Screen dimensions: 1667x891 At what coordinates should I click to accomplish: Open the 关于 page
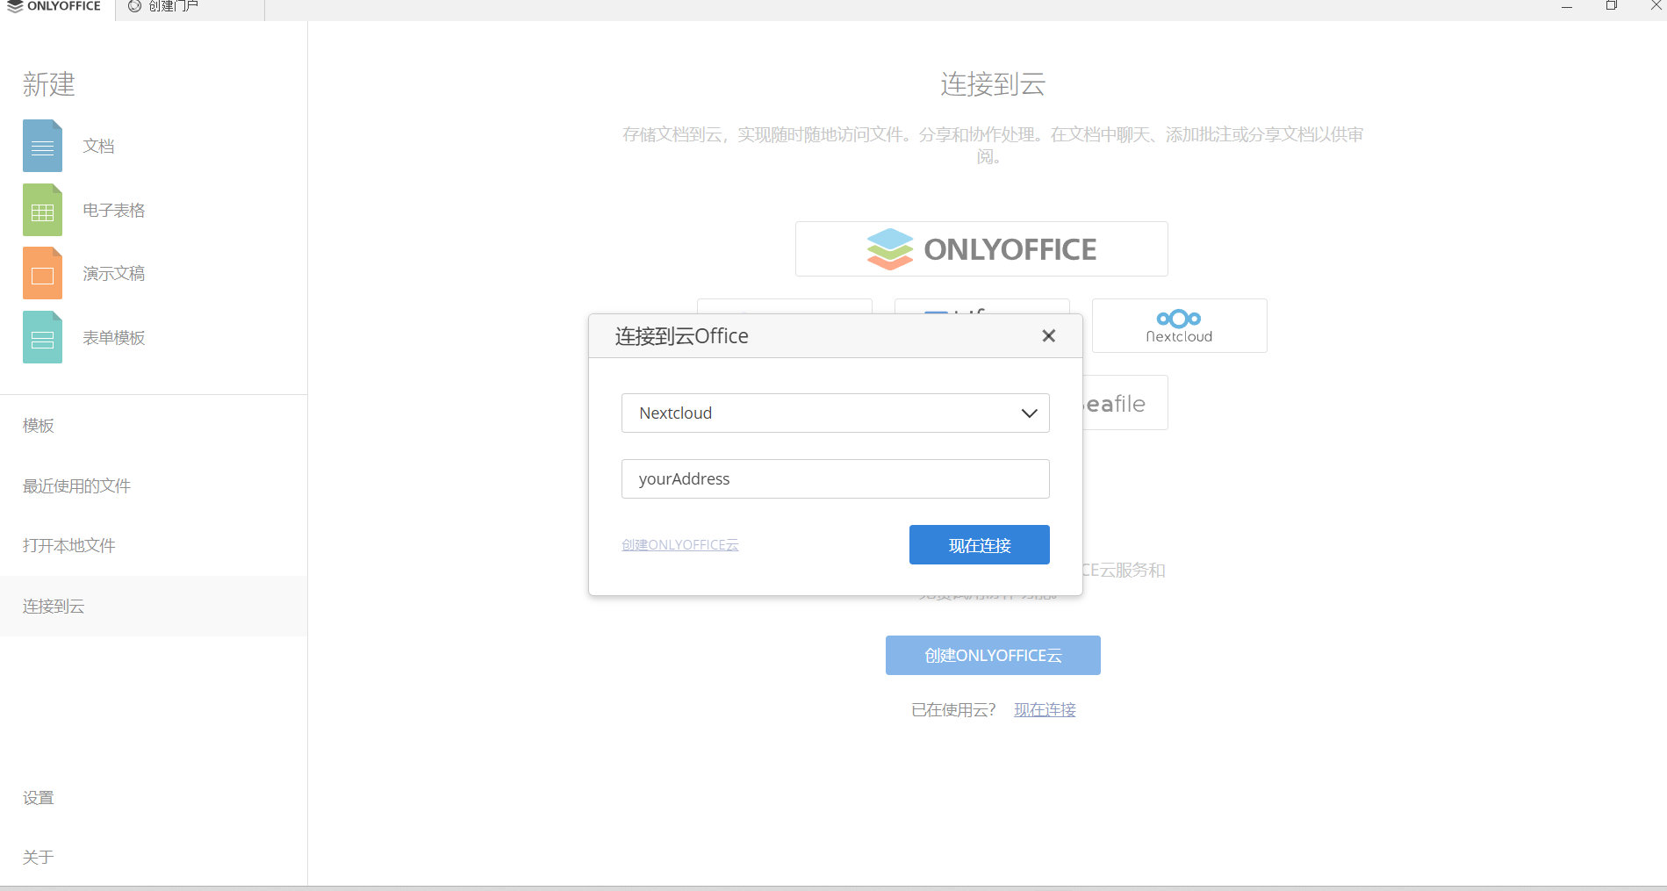[x=39, y=858]
